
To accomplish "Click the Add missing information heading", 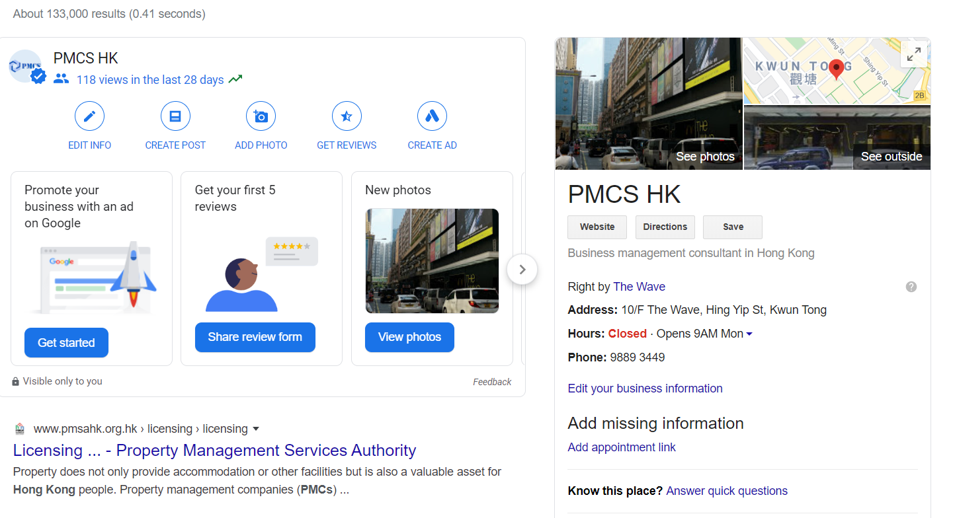I will 655,424.
